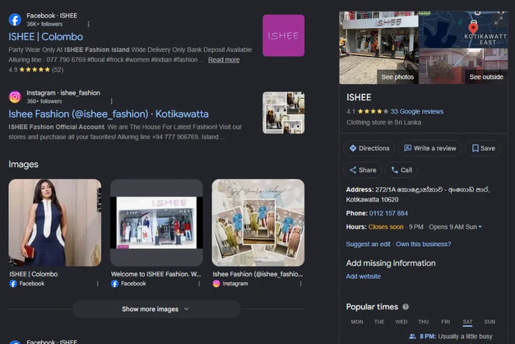This screenshot has height=344, width=515.
Task: Open the ISHEE storefront video image
Action: [x=156, y=222]
